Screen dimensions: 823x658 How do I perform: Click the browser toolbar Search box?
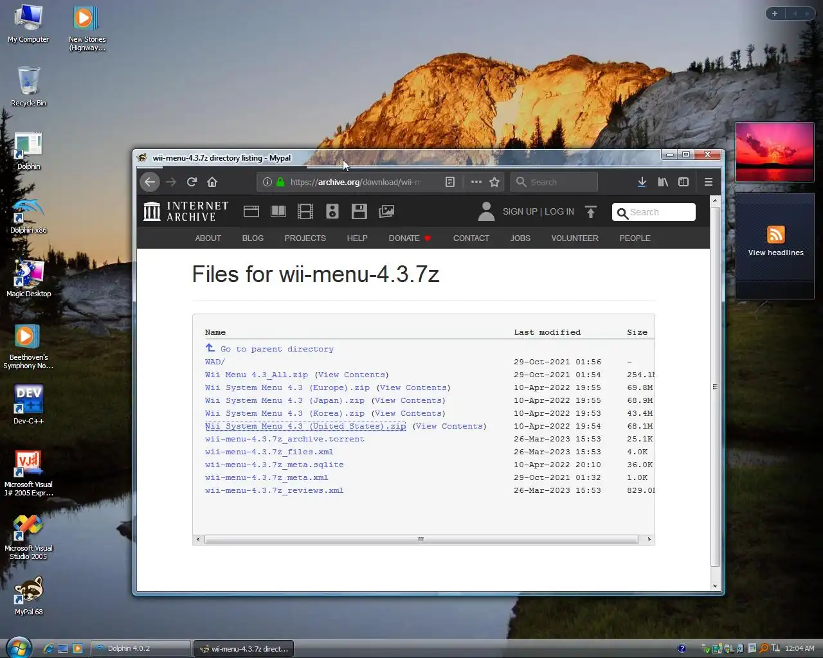point(554,182)
